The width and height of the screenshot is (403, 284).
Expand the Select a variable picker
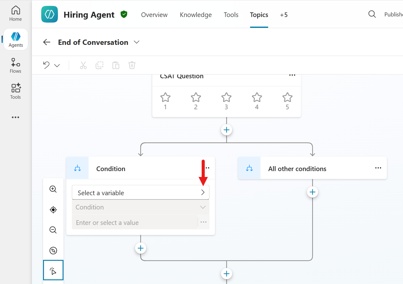pyautogui.click(x=203, y=192)
